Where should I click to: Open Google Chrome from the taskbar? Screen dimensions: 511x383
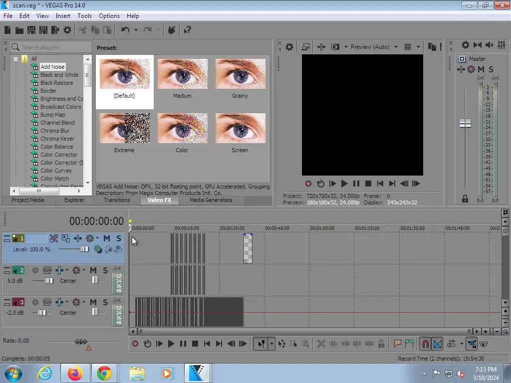click(x=104, y=373)
